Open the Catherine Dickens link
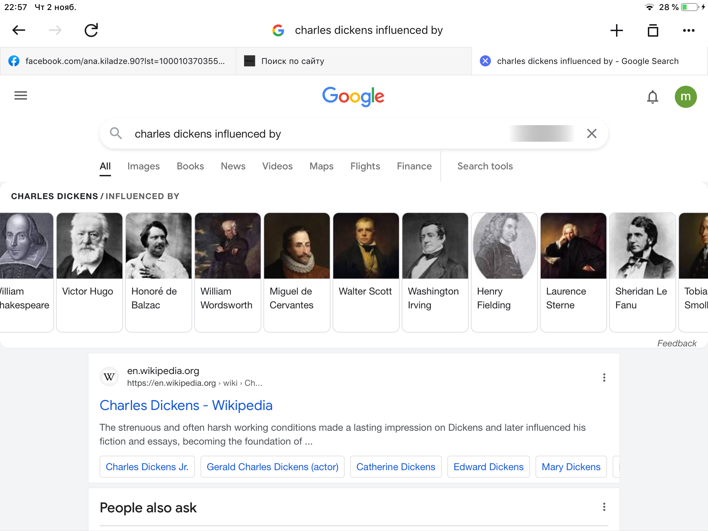The width and height of the screenshot is (708, 531). point(395,467)
